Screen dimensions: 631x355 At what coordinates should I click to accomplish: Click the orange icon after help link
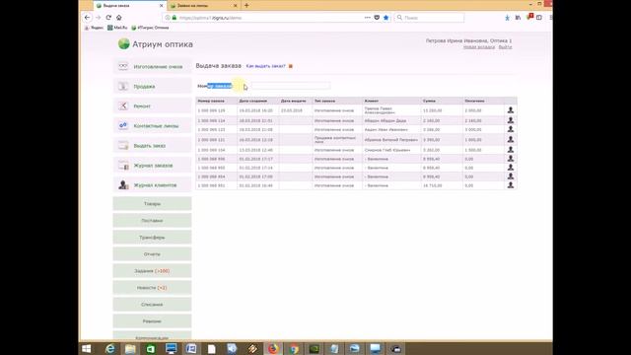291,66
